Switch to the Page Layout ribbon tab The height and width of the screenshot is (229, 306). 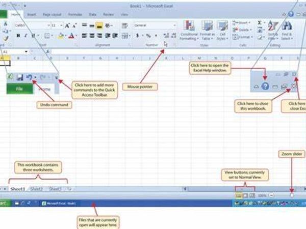pos(52,15)
